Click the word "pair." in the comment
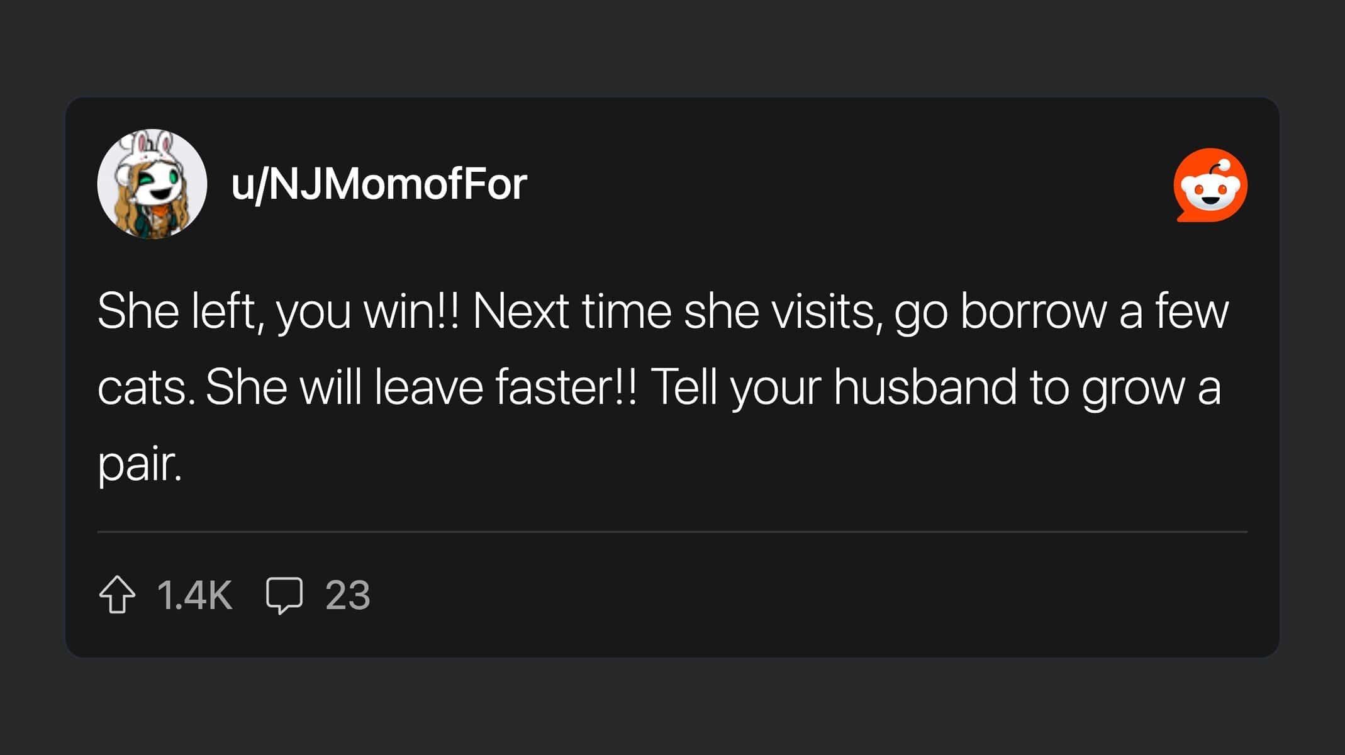The image size is (1345, 755). [x=140, y=464]
